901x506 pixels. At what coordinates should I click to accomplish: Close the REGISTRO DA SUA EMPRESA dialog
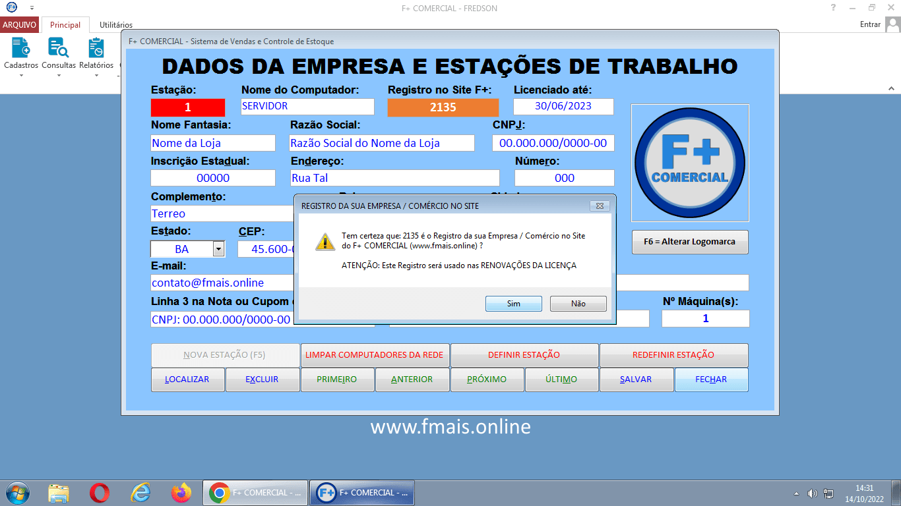(x=600, y=206)
